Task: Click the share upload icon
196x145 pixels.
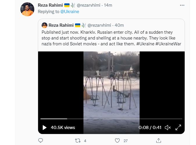Action: click(x=158, y=140)
